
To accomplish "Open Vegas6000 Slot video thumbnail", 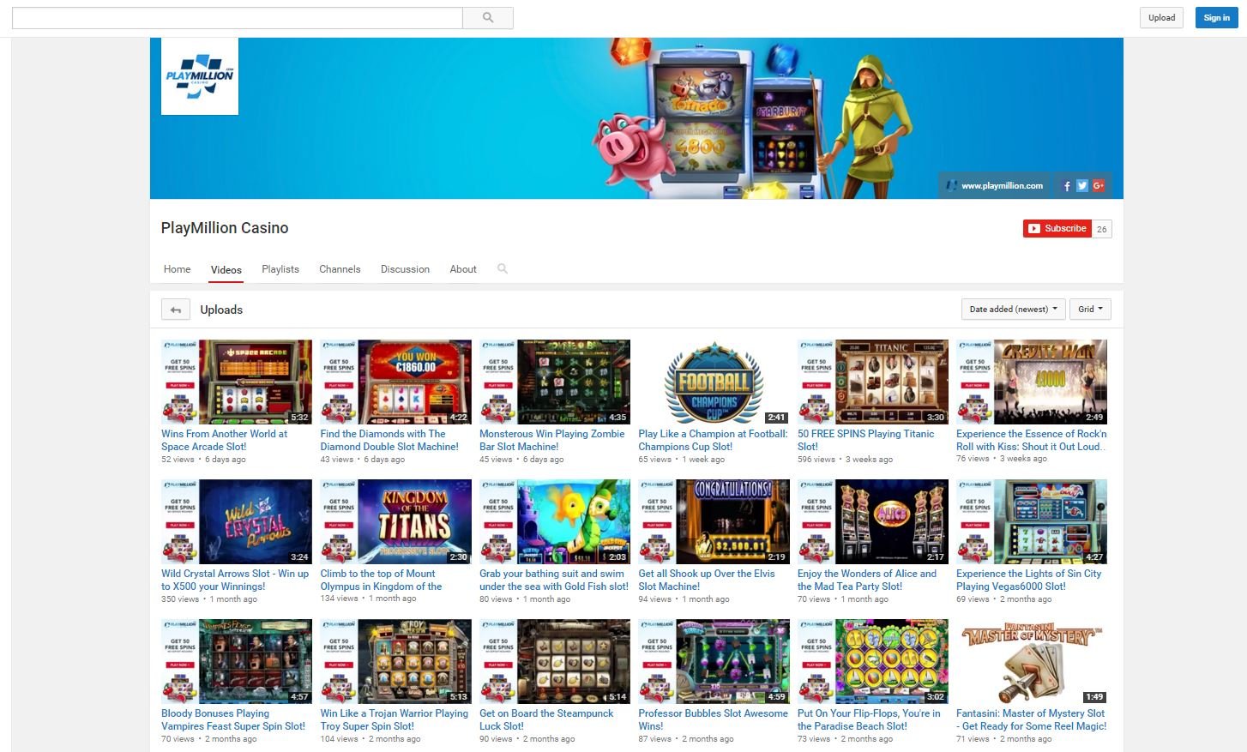I will tap(1032, 521).
